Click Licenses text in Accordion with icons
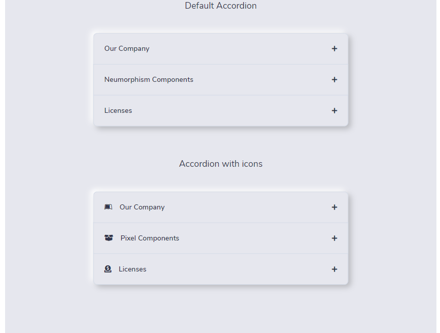 pos(132,269)
